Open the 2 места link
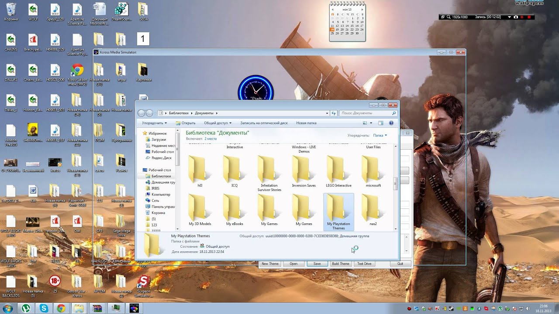Image resolution: width=559 pixels, height=314 pixels. (210, 139)
